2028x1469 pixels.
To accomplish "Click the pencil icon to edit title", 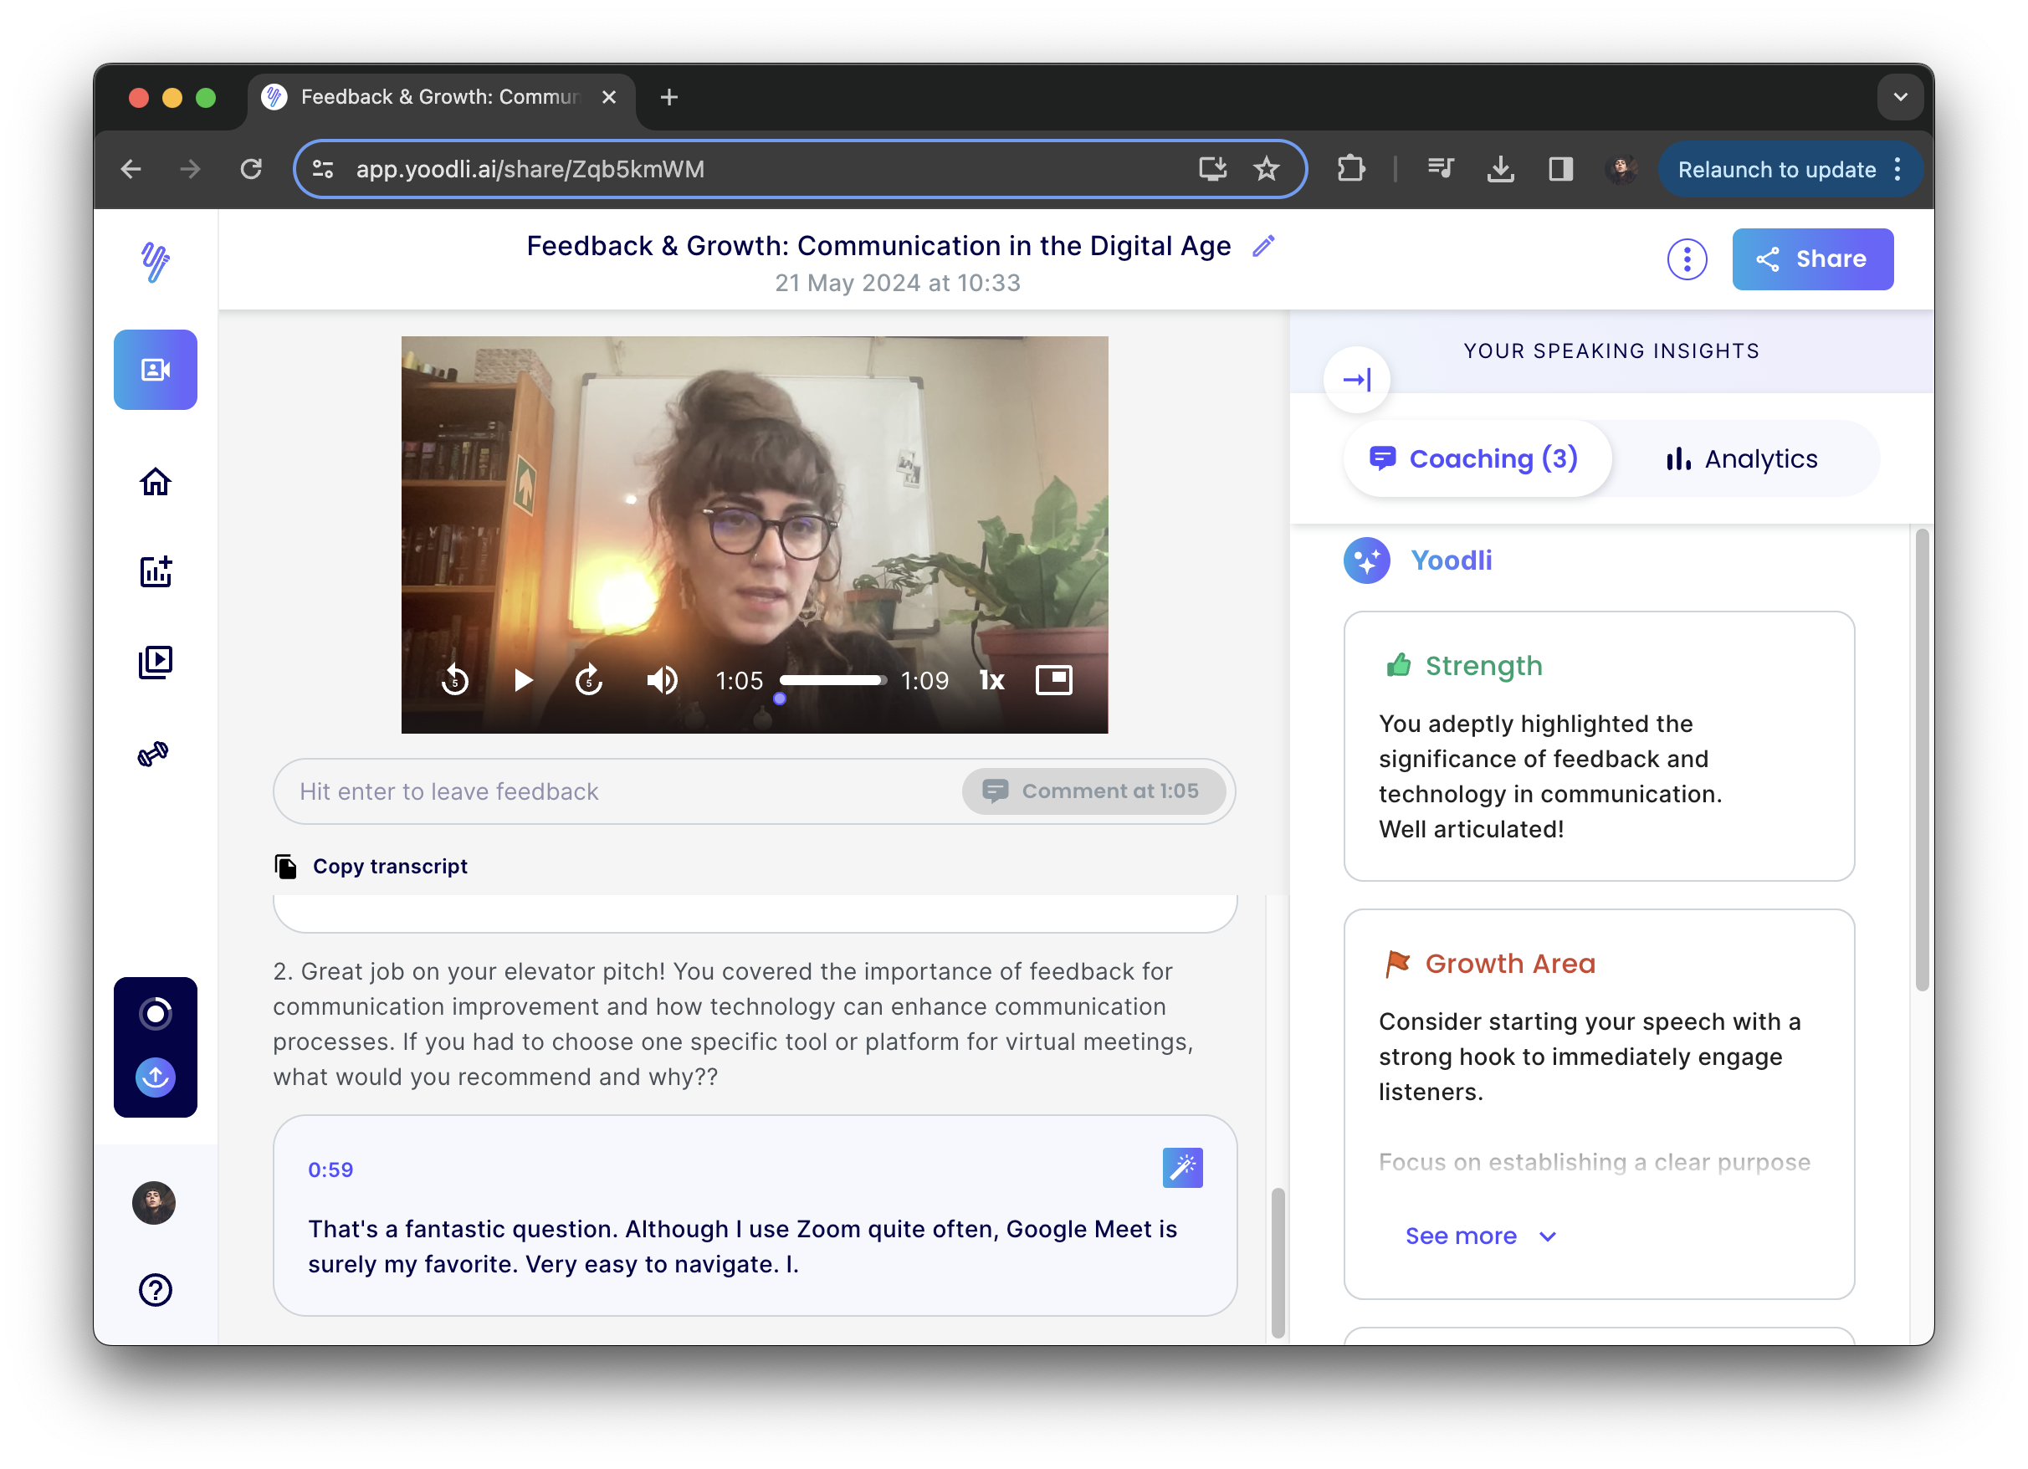I will pyautogui.click(x=1262, y=246).
